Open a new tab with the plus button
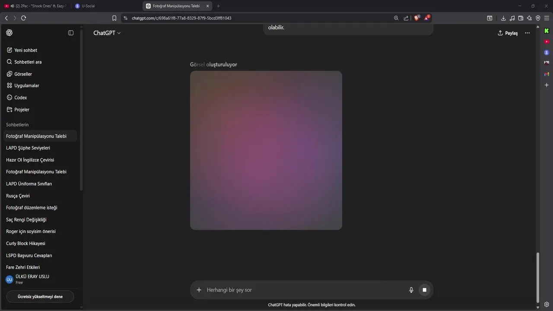The height and width of the screenshot is (311, 553). pyautogui.click(x=218, y=6)
